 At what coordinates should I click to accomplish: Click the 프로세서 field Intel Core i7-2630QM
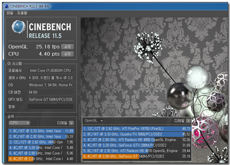[51, 71]
